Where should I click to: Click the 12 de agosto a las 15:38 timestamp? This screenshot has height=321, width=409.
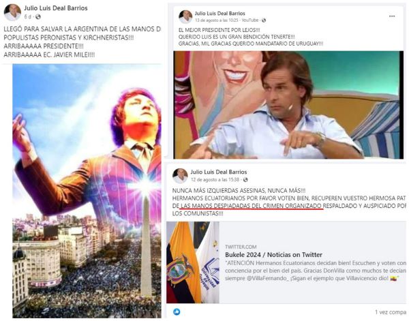pyautogui.click(x=215, y=180)
